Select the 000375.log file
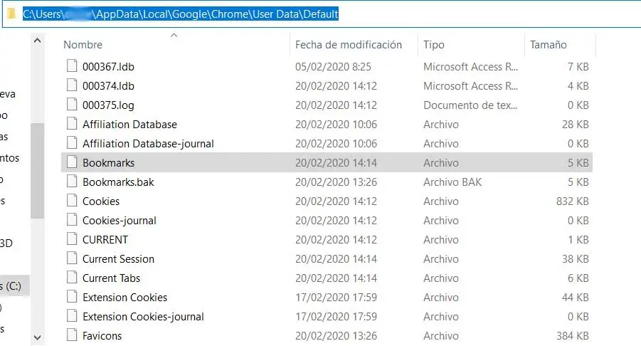This screenshot has height=346, width=641. 108,105
